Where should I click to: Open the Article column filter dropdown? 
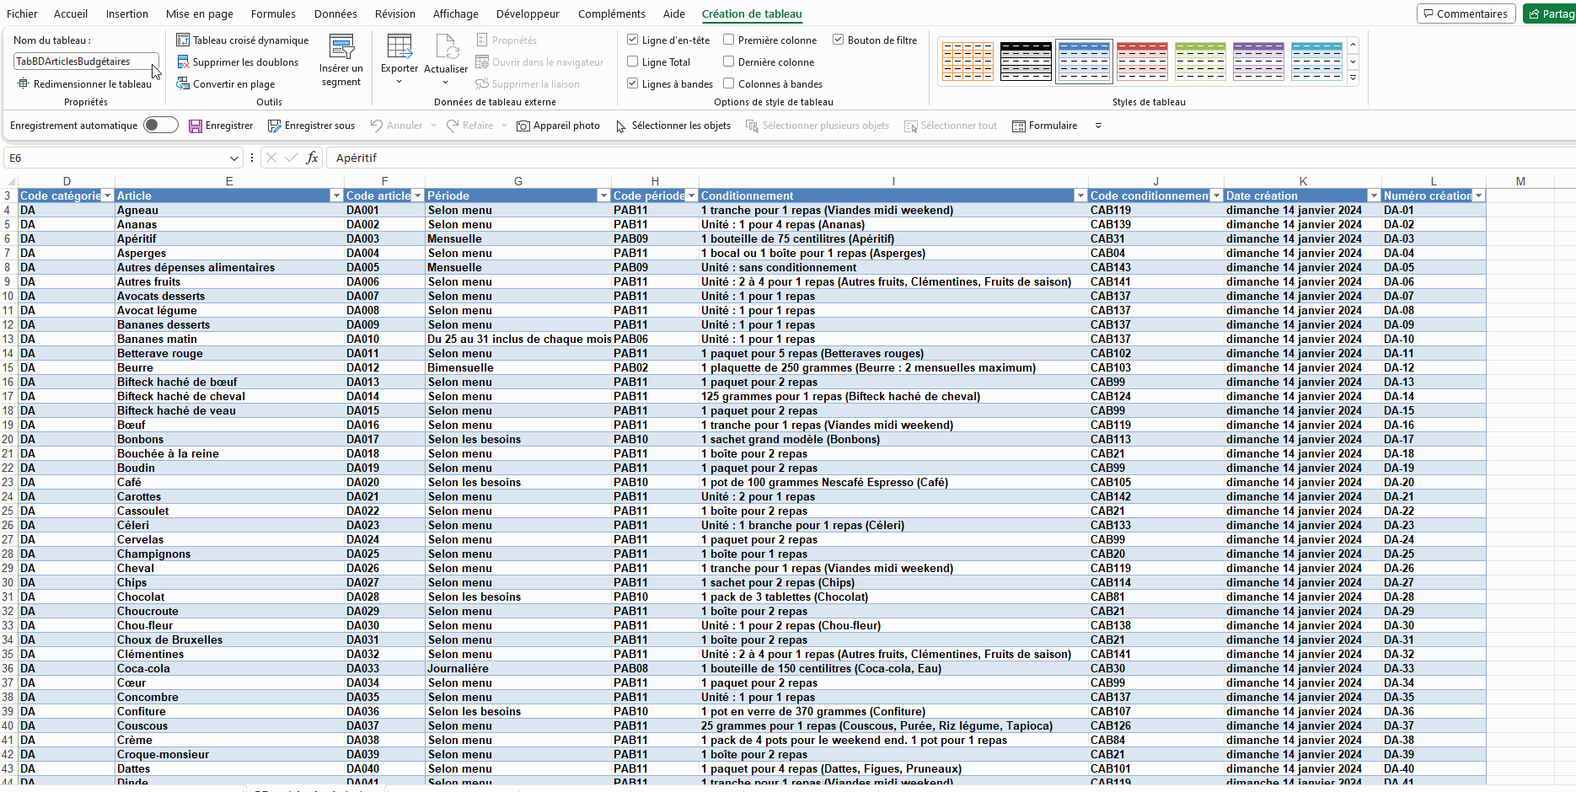[x=336, y=196]
